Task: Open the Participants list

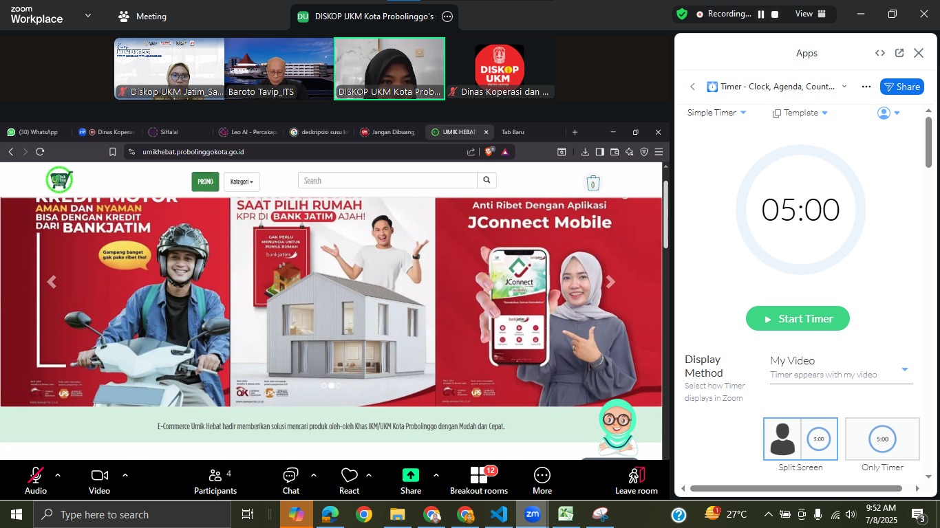Action: click(x=215, y=481)
